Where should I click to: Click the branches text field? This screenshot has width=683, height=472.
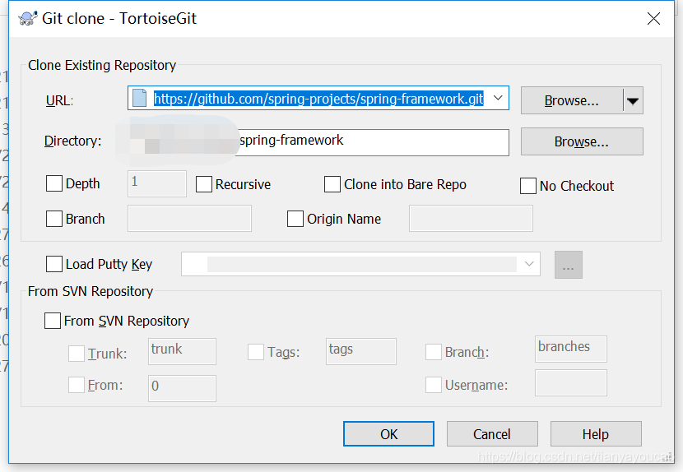point(571,349)
